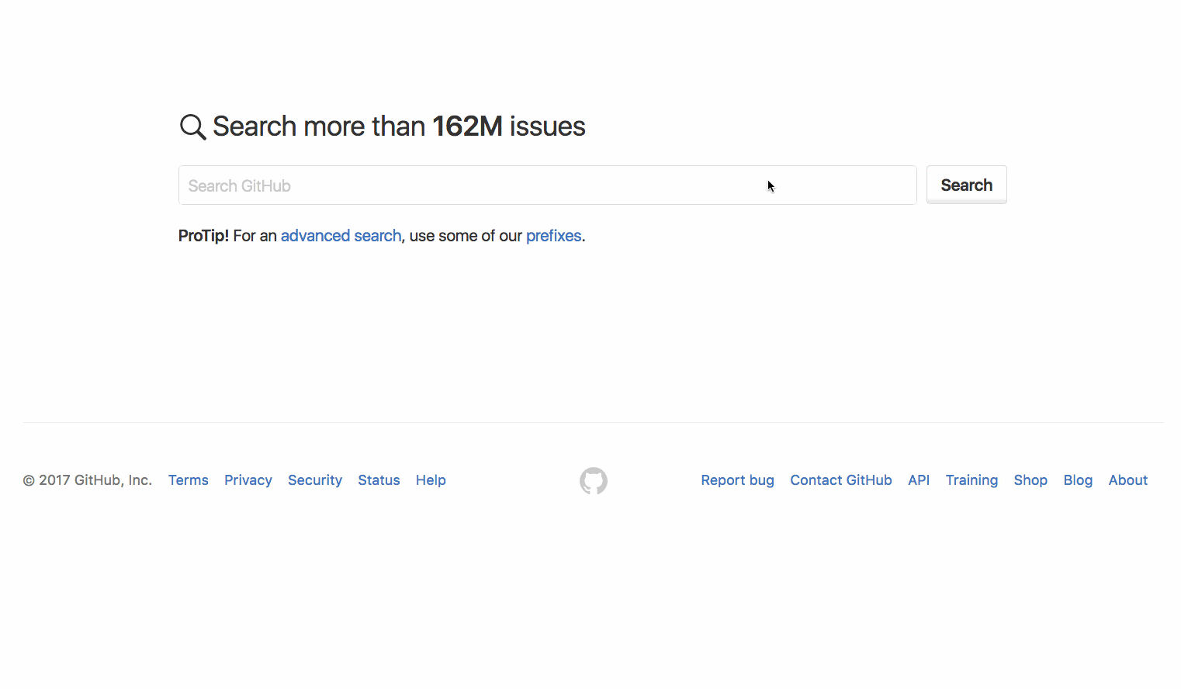Viewport: 1181px width, 689px height.
Task: Open the Blog footer link
Action: point(1078,480)
